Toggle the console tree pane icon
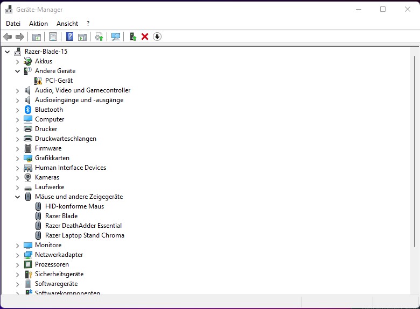 click(37, 37)
